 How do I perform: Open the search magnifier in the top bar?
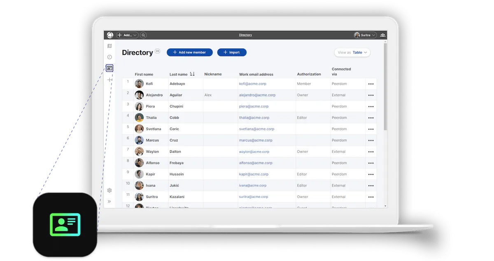point(143,35)
